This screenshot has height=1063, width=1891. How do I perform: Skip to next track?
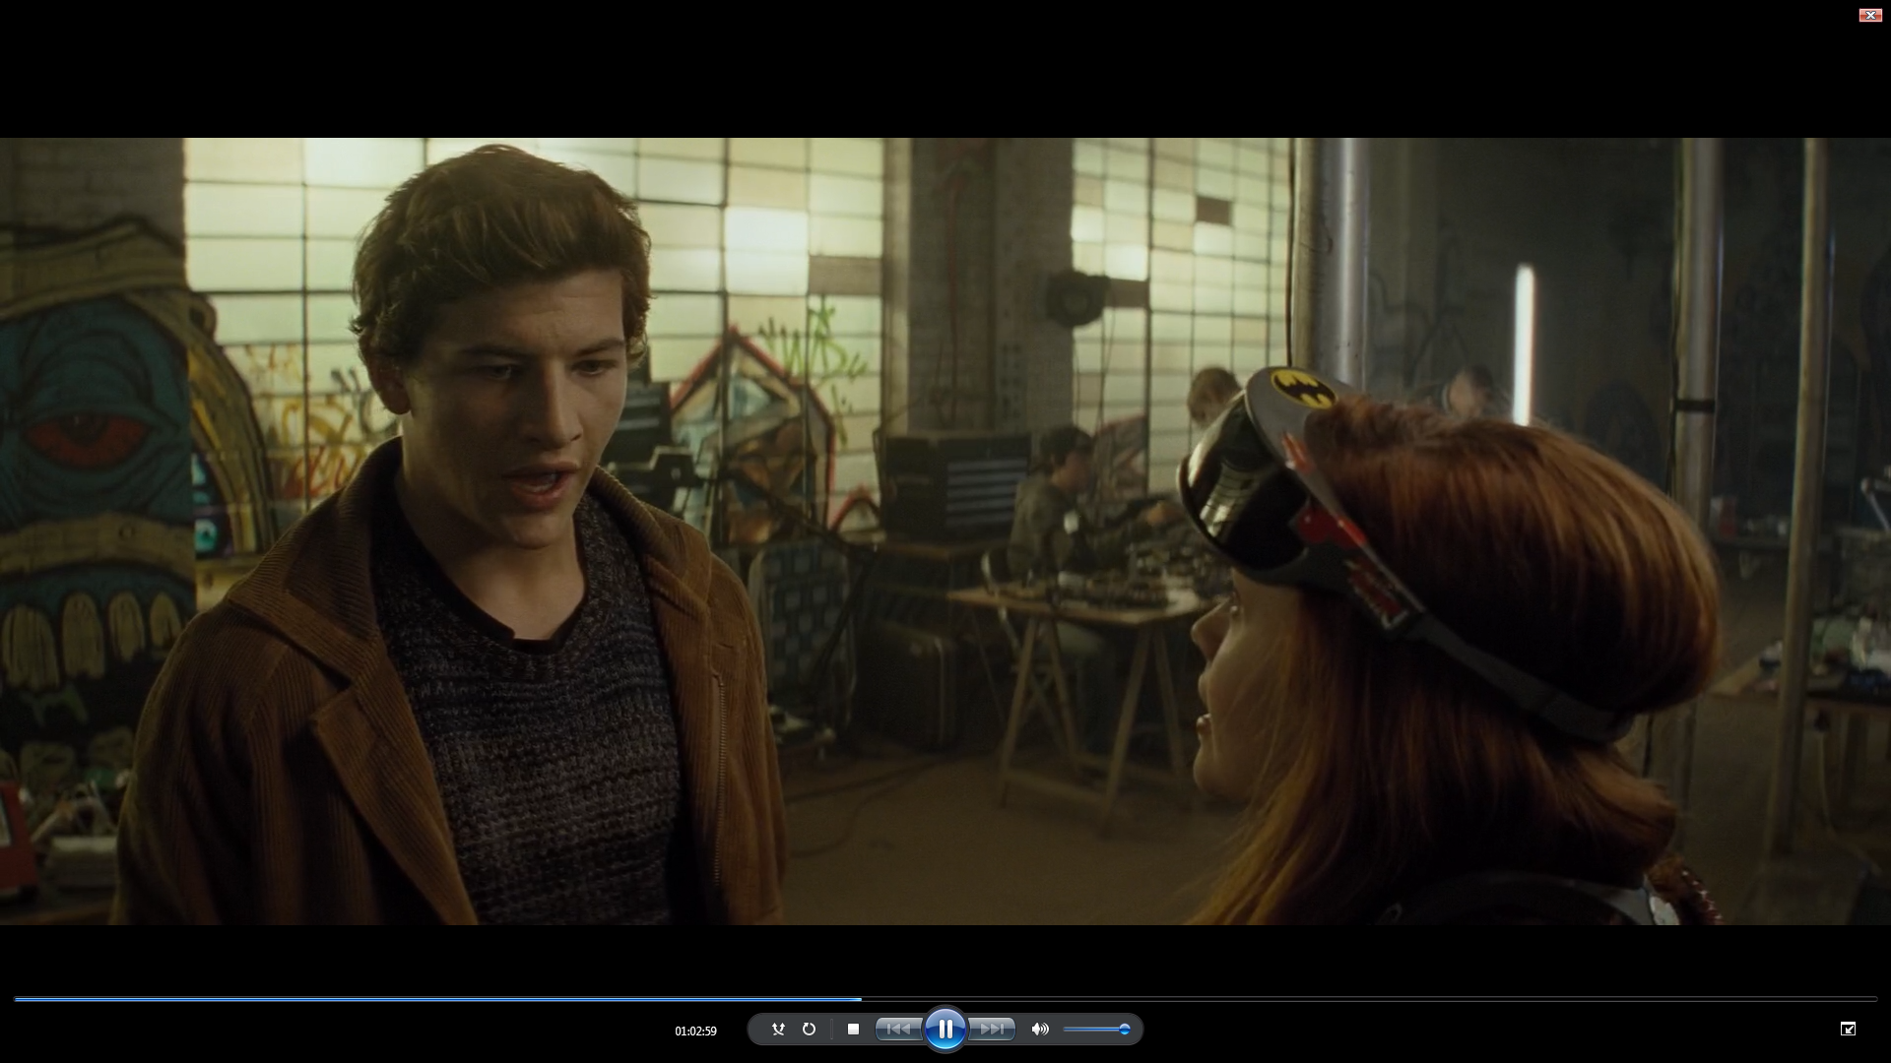992,1030
